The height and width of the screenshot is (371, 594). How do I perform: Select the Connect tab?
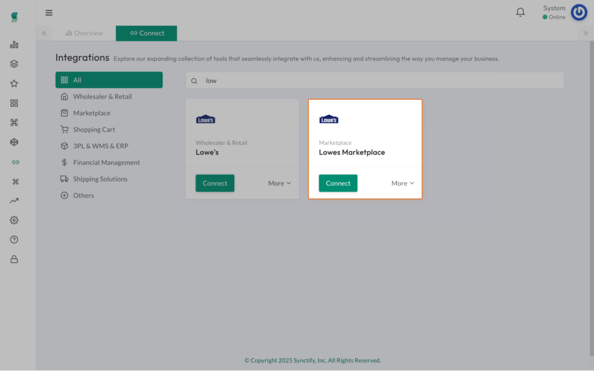click(147, 33)
